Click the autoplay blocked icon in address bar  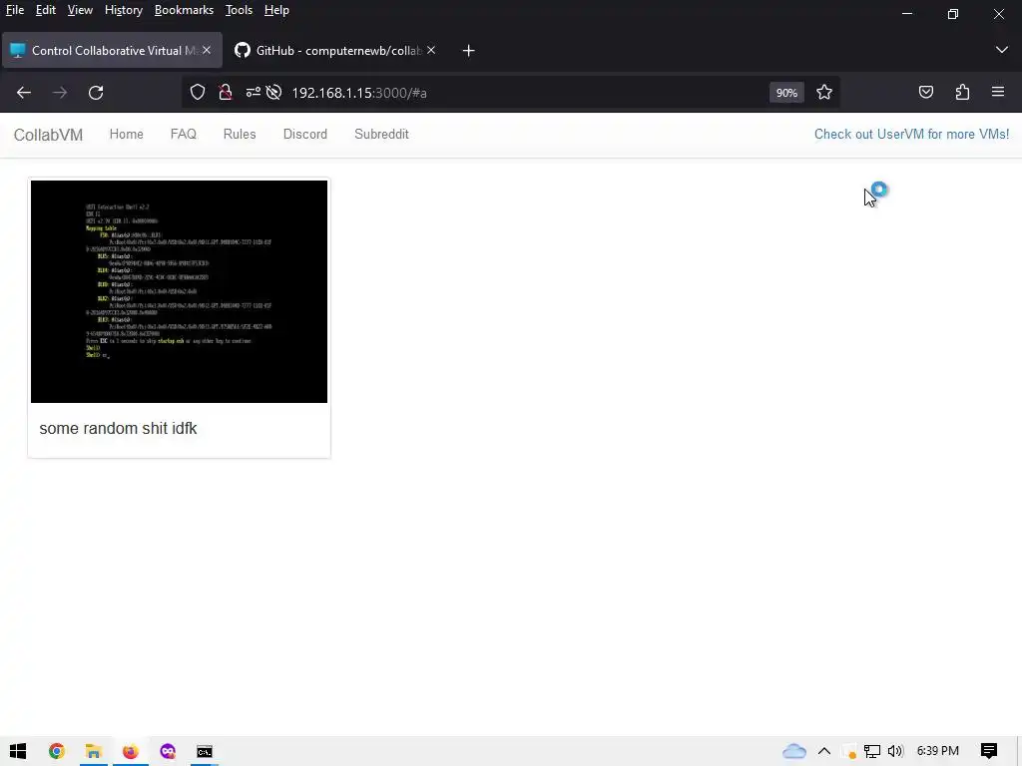coord(273,93)
